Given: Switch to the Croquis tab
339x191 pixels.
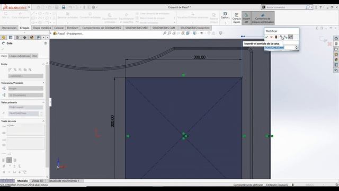Looking at the screenshot, I should tap(24, 28).
